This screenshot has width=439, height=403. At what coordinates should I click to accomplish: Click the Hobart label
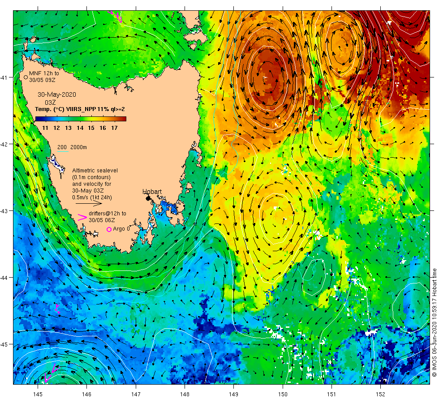point(152,192)
